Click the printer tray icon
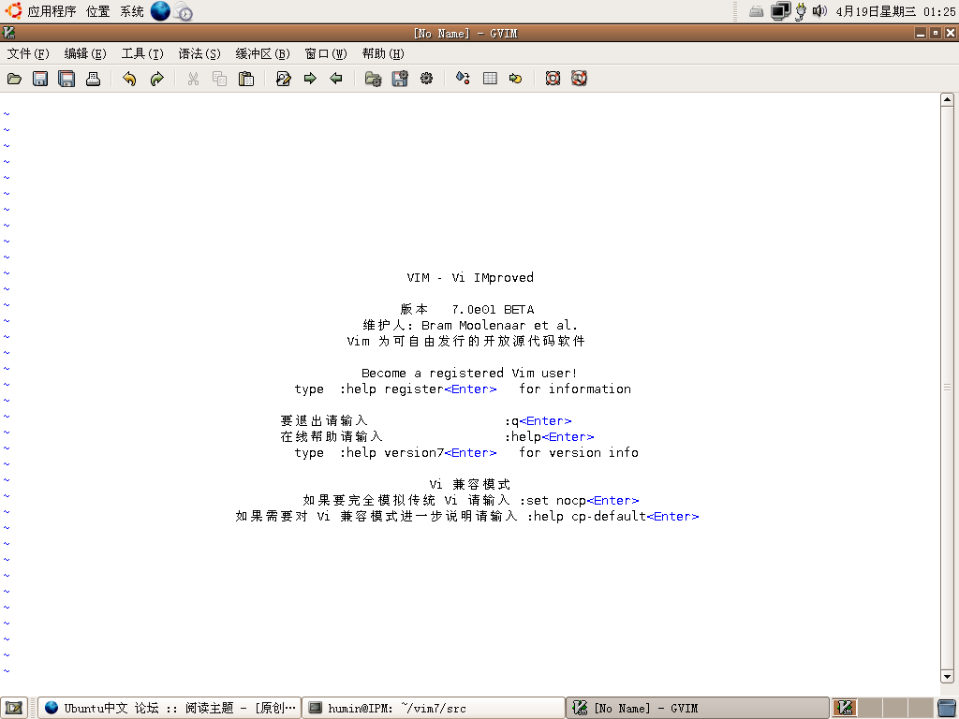This screenshot has width=959, height=719. tap(757, 11)
